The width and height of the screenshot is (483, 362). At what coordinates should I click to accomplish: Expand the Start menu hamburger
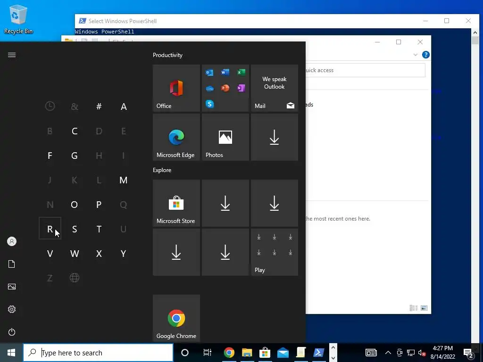coord(12,55)
